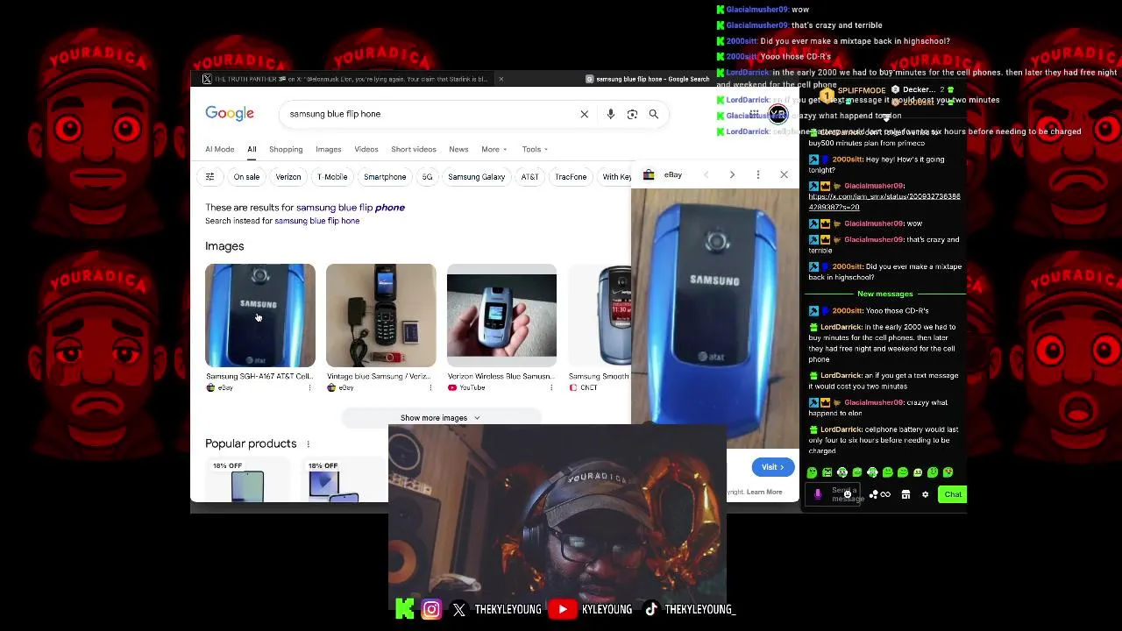Open the Tools dropdown
The height and width of the screenshot is (631, 1122).
tap(535, 149)
